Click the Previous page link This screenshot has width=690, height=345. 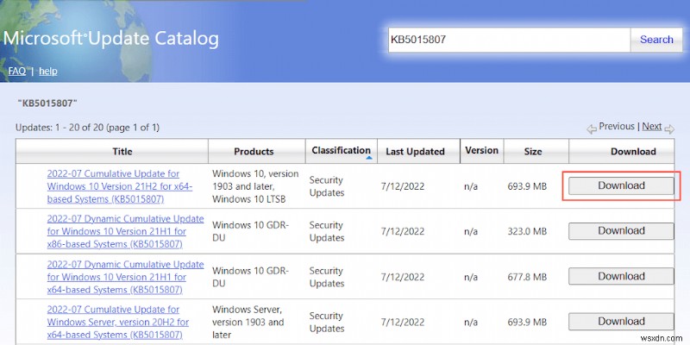tap(617, 127)
